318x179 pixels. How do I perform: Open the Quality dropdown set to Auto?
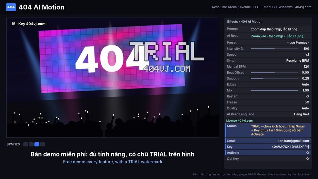click(x=305, y=108)
